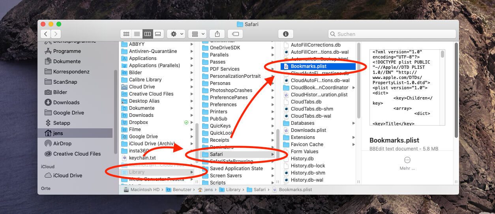This screenshot has height=214, width=495.
Task: Switch to list view
Action: [137, 34]
